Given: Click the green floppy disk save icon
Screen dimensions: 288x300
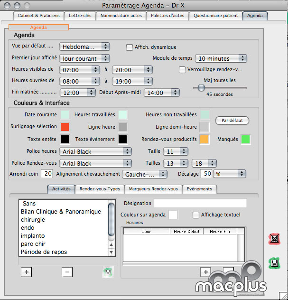Looking at the screenshot, I should [275, 263].
